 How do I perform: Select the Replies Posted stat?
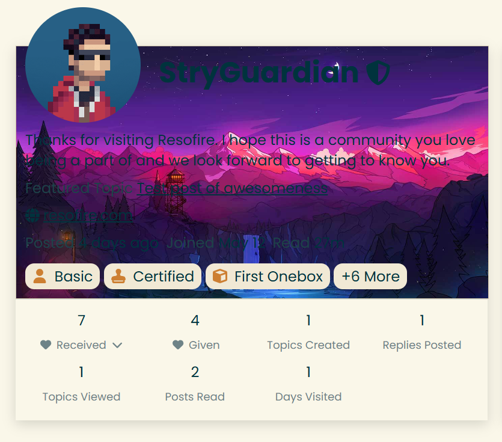(x=422, y=332)
